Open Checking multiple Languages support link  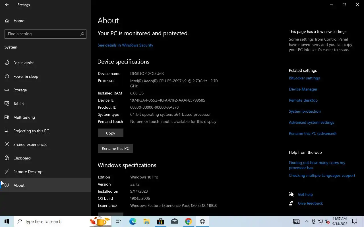click(322, 175)
